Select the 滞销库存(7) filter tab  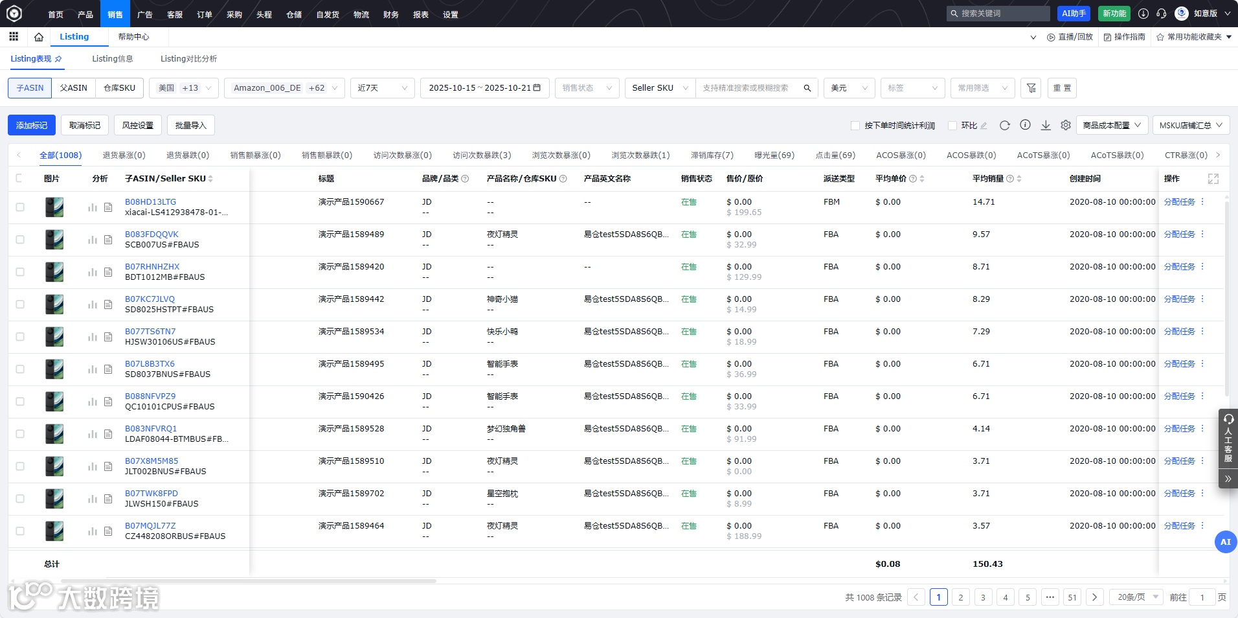point(712,155)
